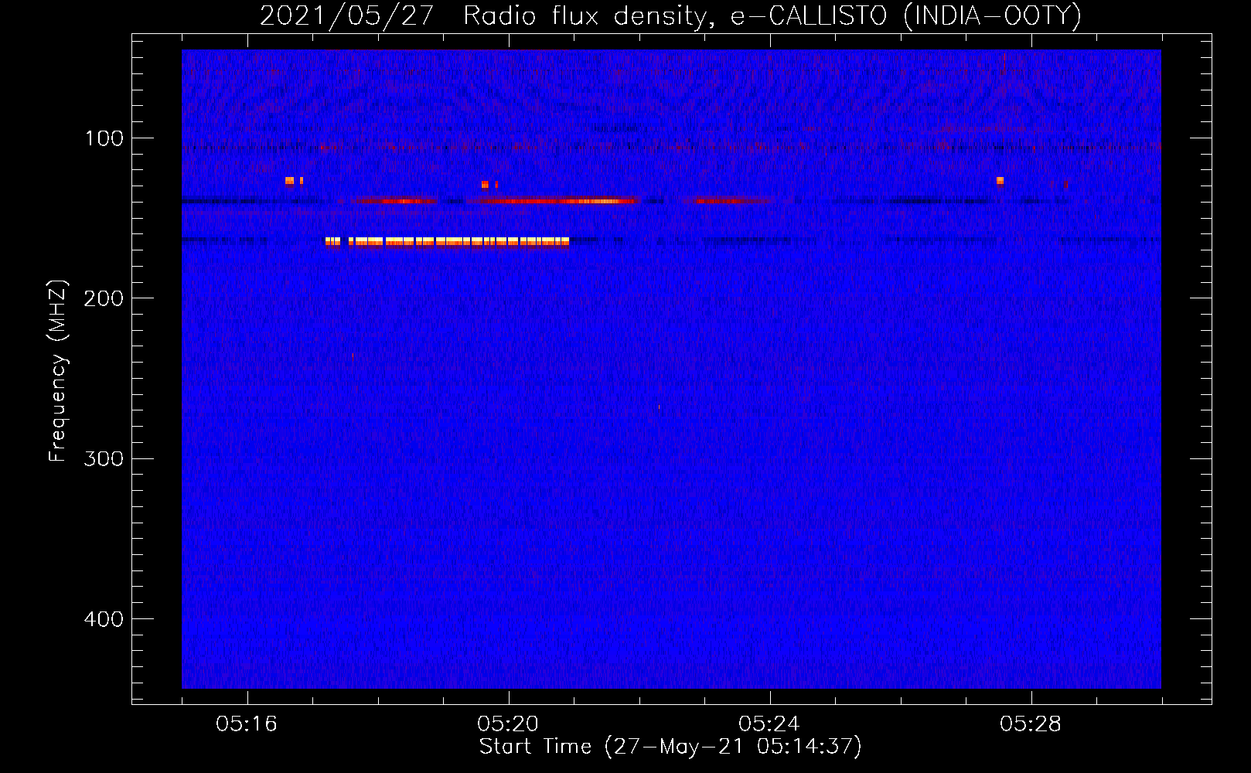Click the 05:28 time tick label
1251x773 pixels.
(x=1031, y=724)
